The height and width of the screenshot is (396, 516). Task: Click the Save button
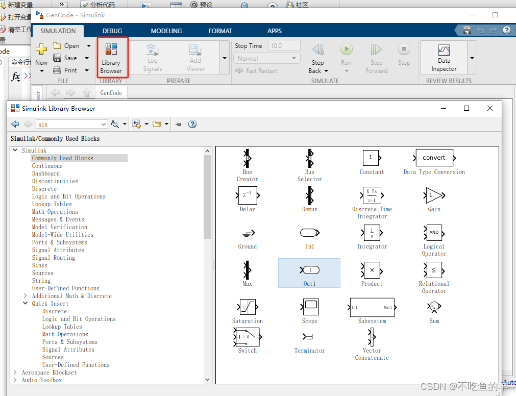65,58
